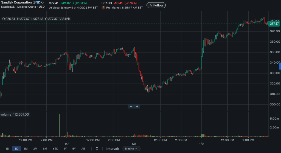Image resolution: width=281 pixels, height=153 pixels.
Task: Show the 5Y time range
Action: pos(74,149)
